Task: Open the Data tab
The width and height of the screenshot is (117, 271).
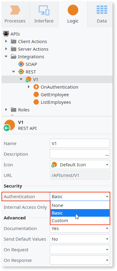Action: click(102, 14)
